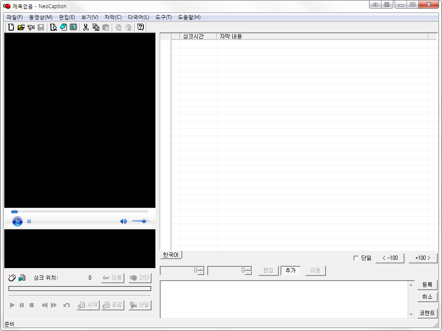Increase the first sync time spinner
This screenshot has height=331, width=442.
click(x=201, y=269)
